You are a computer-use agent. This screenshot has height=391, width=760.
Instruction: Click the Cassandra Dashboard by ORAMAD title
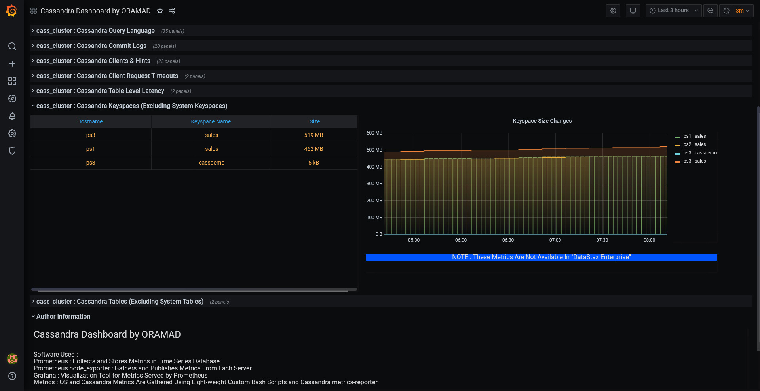click(x=95, y=11)
